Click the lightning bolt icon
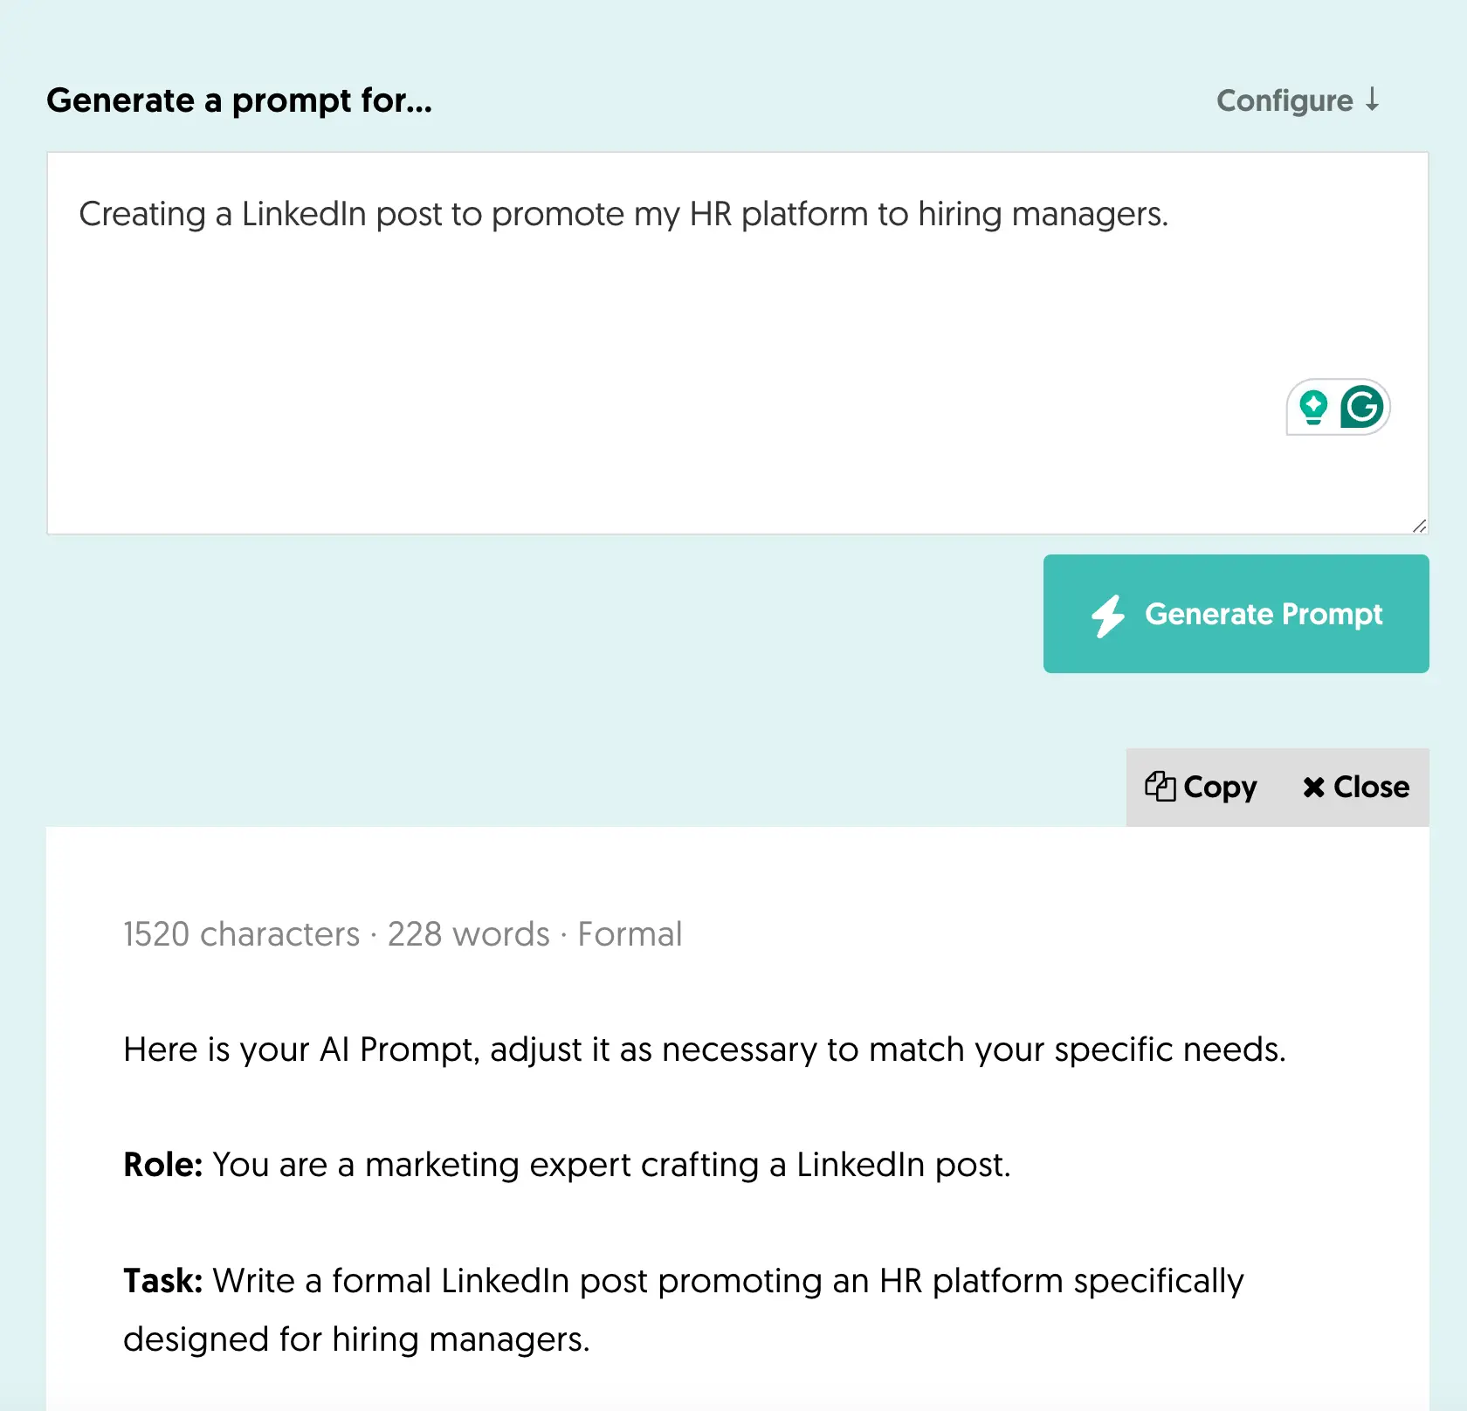The image size is (1467, 1411). [x=1108, y=615]
